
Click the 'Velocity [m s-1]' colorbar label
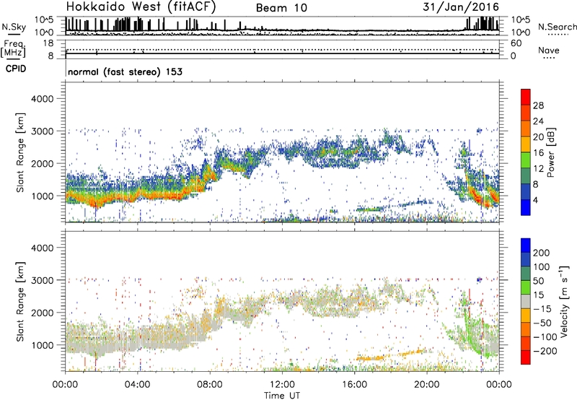[x=563, y=301]
